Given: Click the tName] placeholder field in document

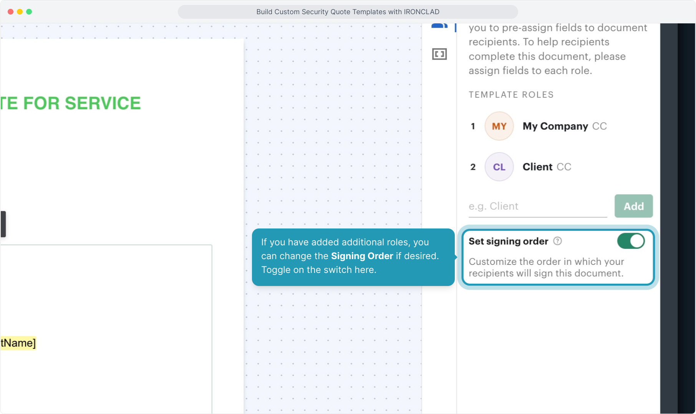Looking at the screenshot, I should (18, 343).
